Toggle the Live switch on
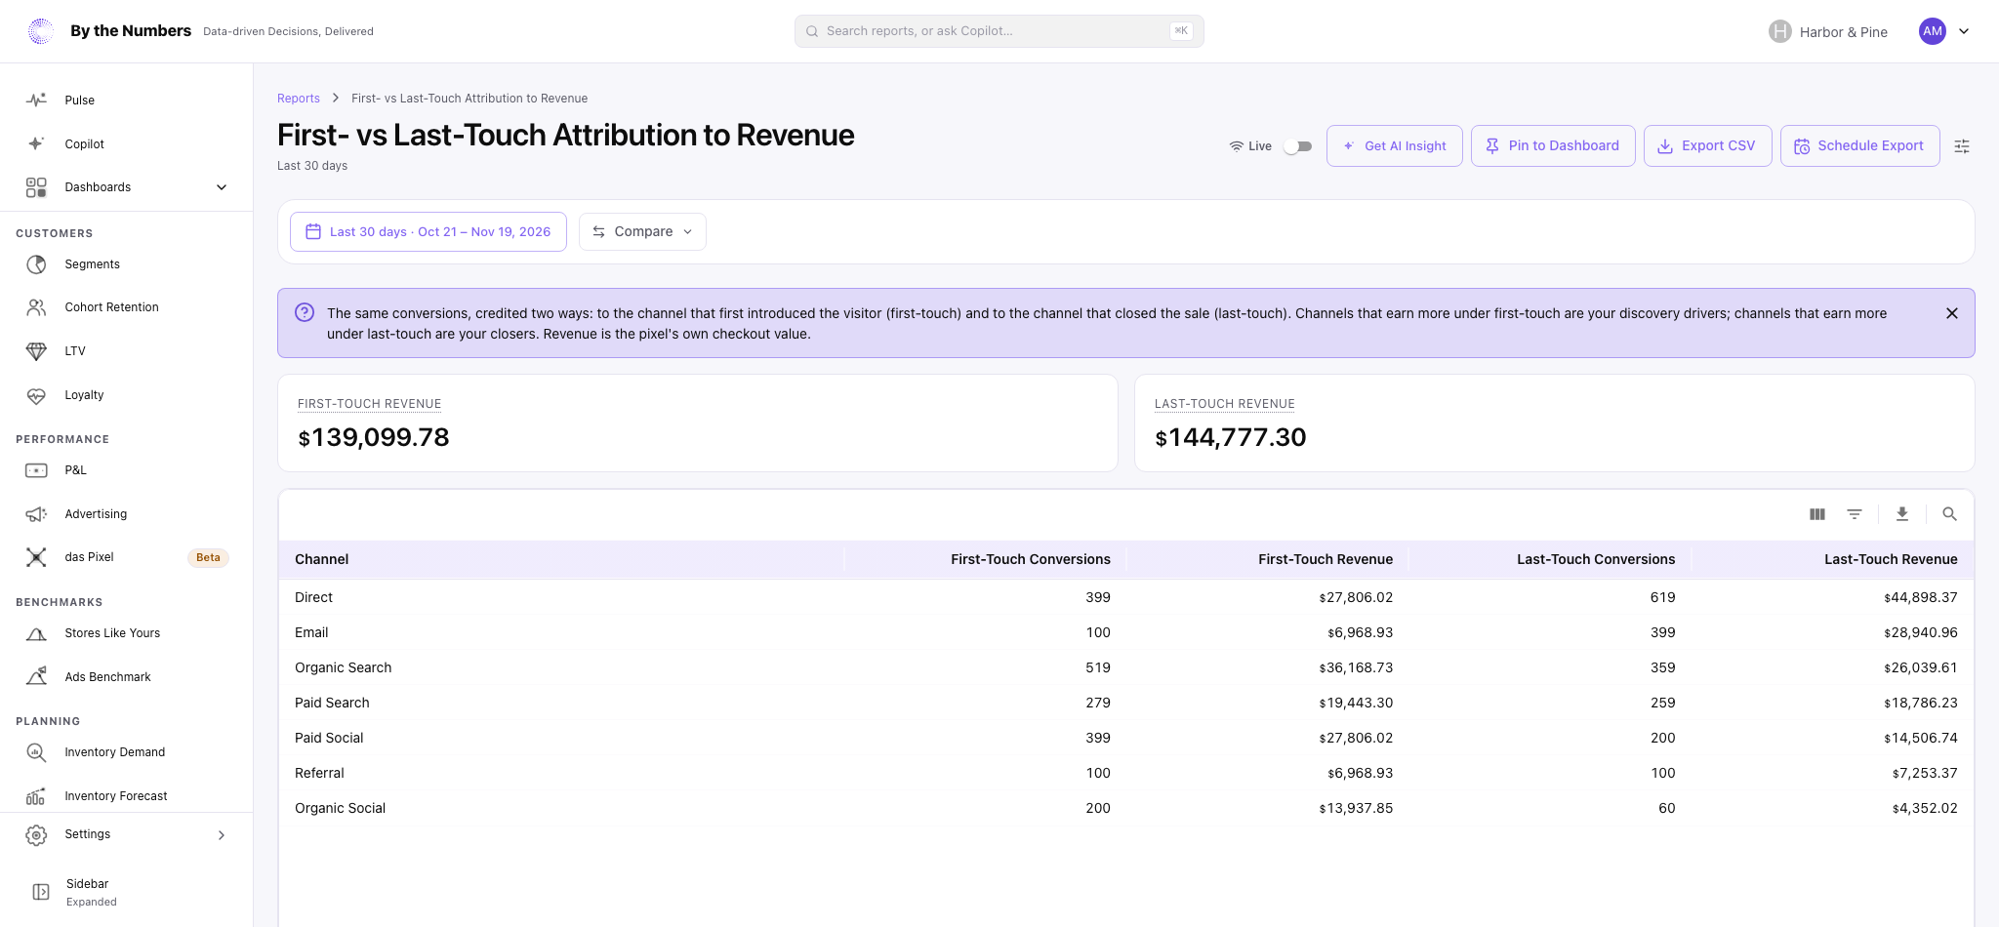1999x927 pixels. click(1298, 146)
